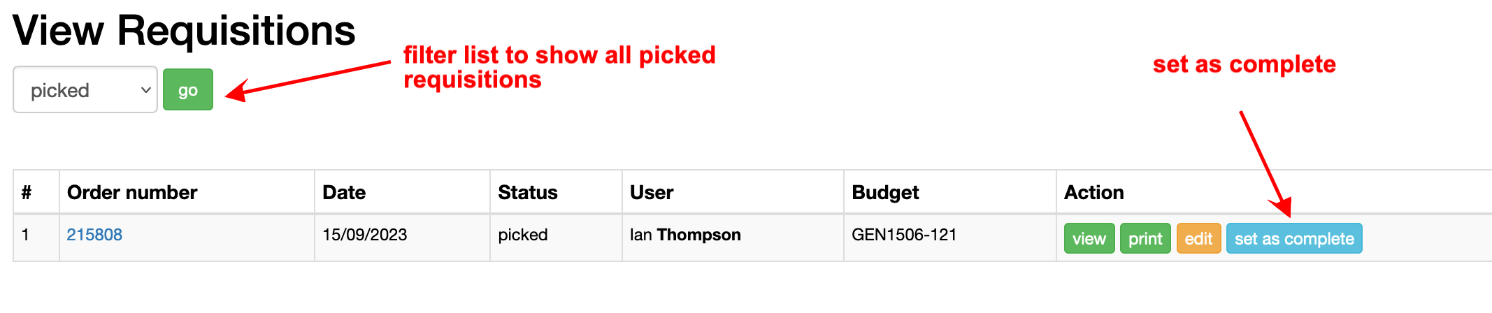Click the Budget column header
This screenshot has width=1492, height=313.
885,193
